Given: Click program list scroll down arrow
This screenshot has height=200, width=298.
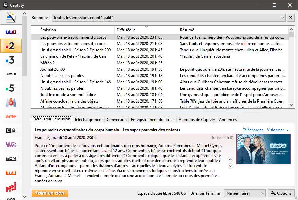Looking at the screenshot, I should pos(291,105).
